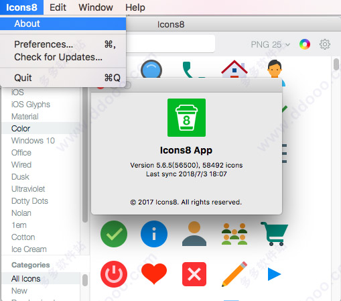Pick the green phone handset icon
Viewport: 341px width, 301px height.
tap(194, 70)
